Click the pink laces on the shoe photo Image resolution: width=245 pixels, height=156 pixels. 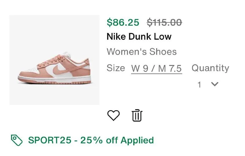coord(50,61)
